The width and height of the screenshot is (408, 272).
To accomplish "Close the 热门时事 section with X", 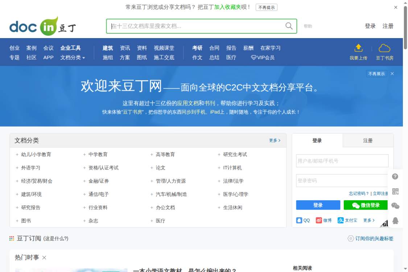I will (x=44, y=258).
